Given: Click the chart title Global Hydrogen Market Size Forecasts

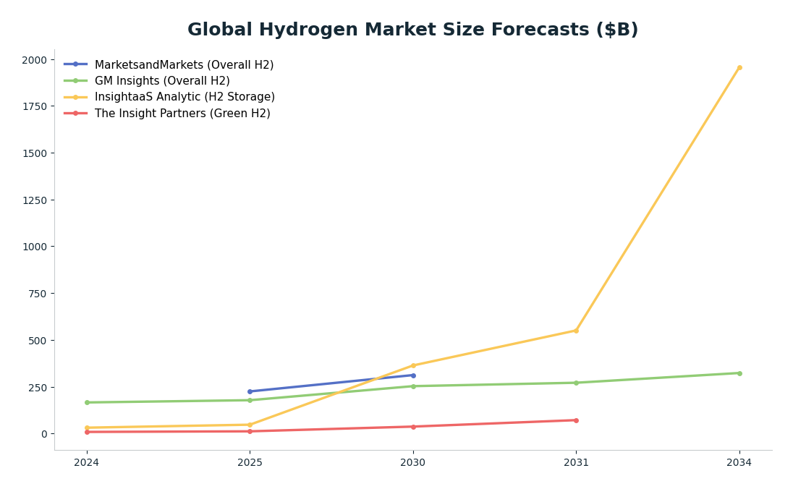Looking at the screenshot, I should (x=412, y=30).
